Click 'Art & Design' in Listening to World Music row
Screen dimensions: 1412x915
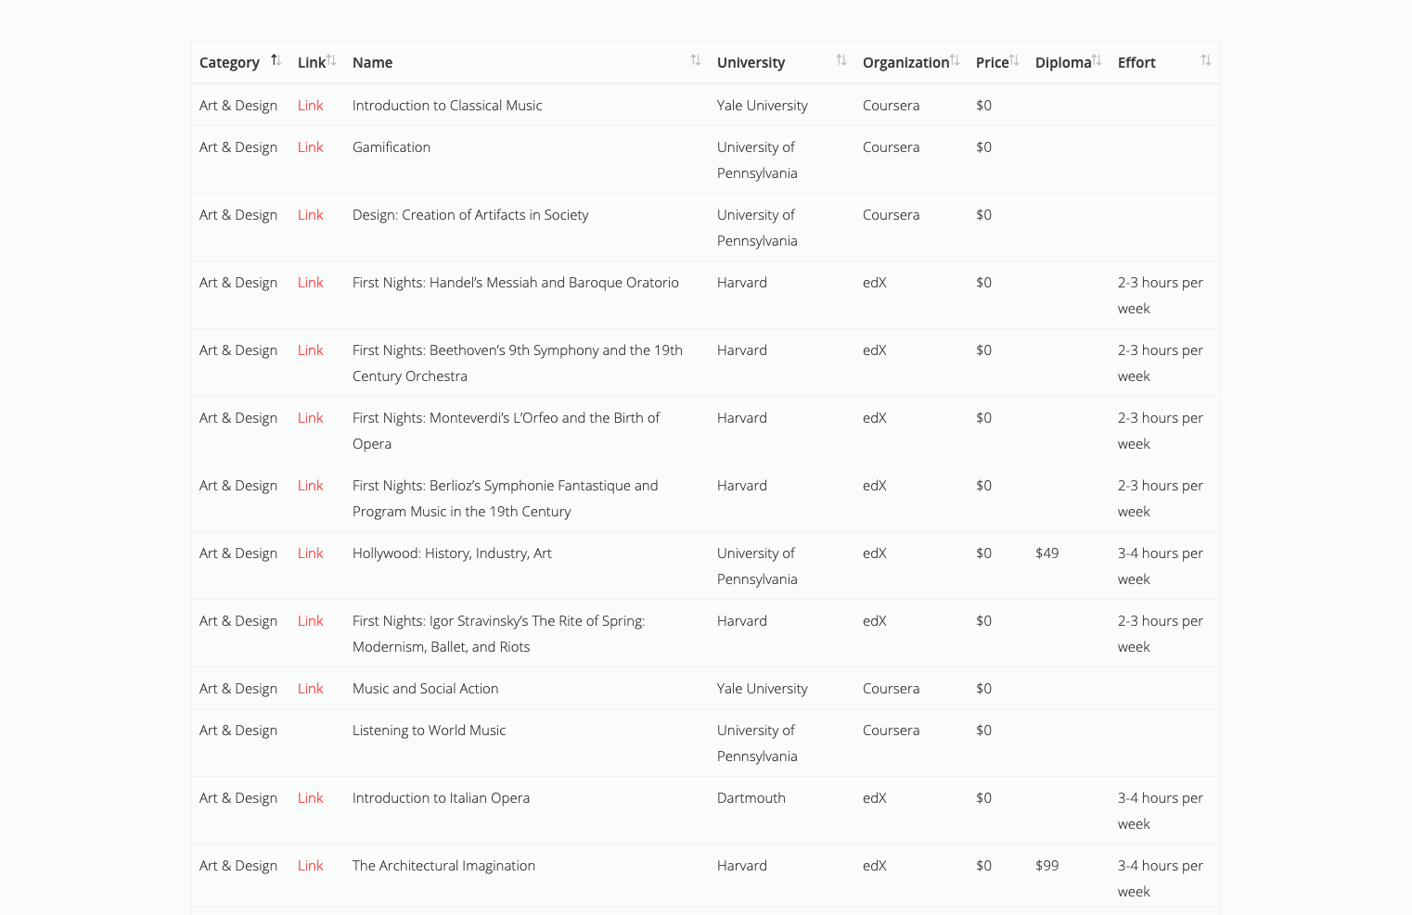(x=238, y=731)
